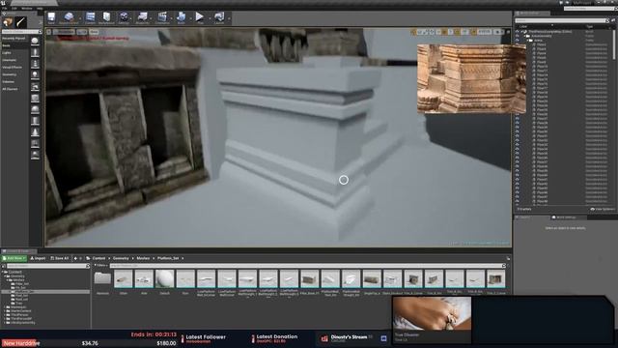Toggle visibility eye of Arena folder
This screenshot has width=618, height=348.
click(518, 41)
